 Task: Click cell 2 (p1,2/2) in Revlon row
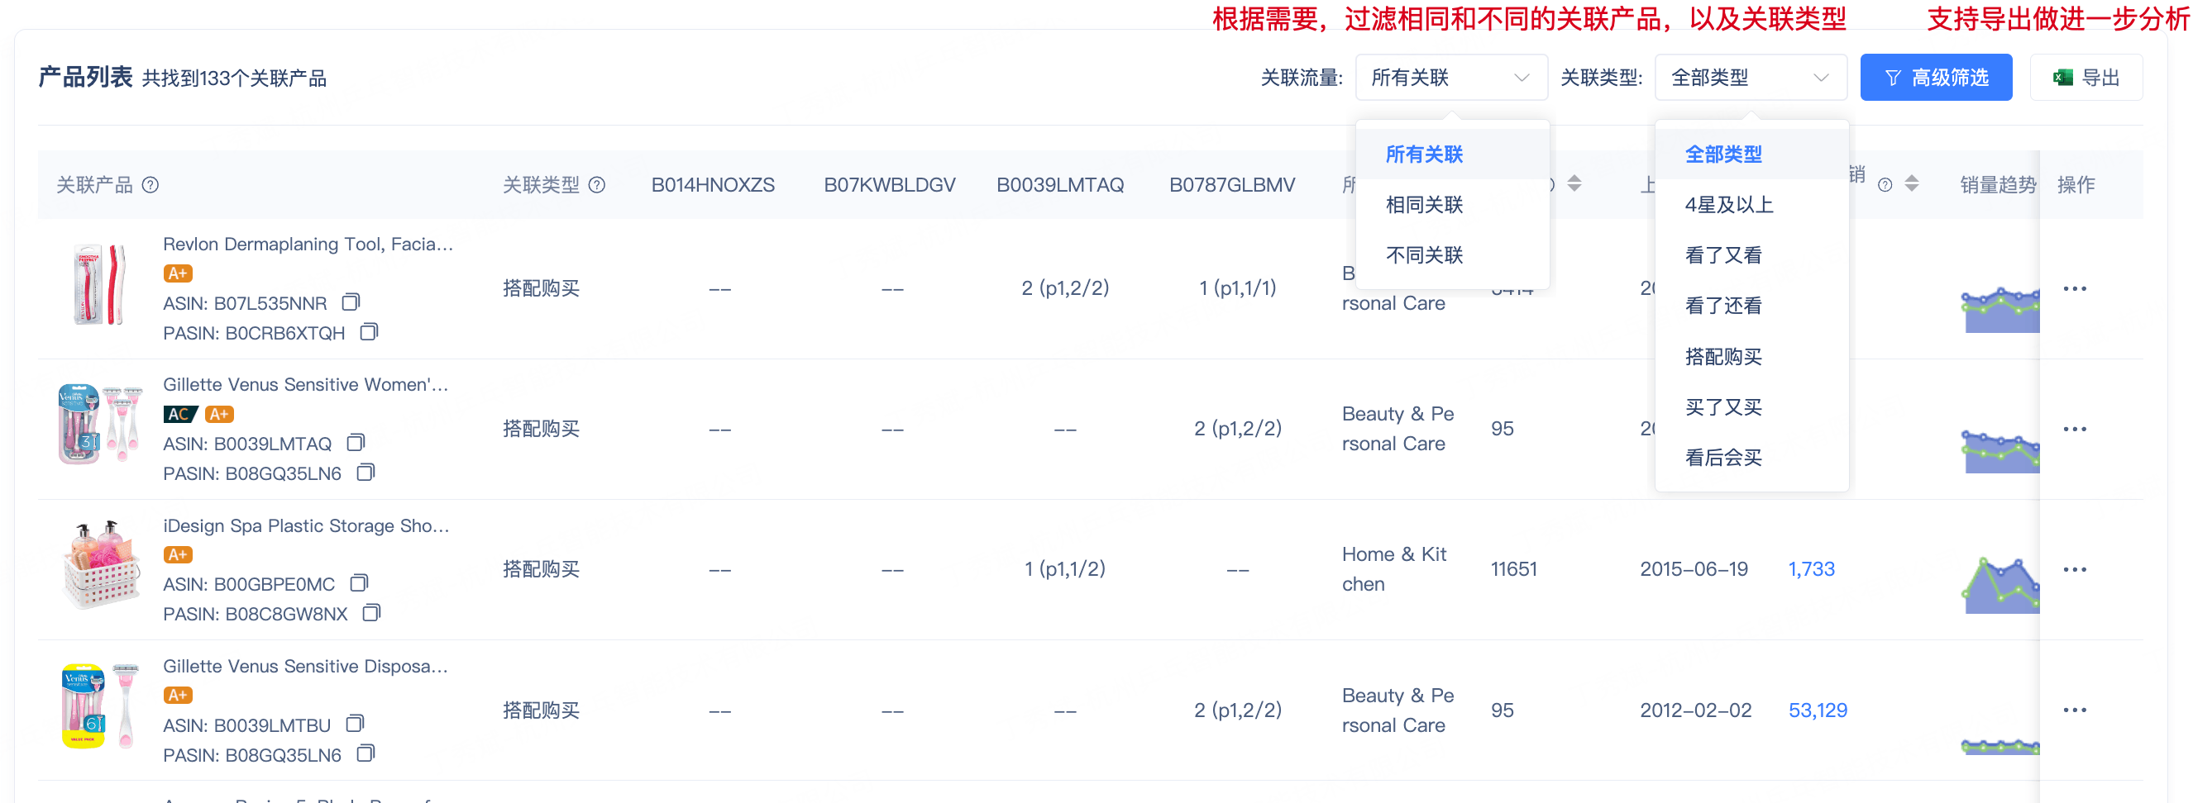pos(1065,288)
